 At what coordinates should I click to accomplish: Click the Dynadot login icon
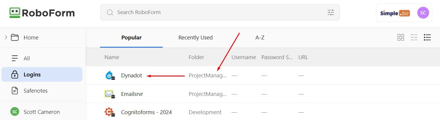pyautogui.click(x=110, y=76)
